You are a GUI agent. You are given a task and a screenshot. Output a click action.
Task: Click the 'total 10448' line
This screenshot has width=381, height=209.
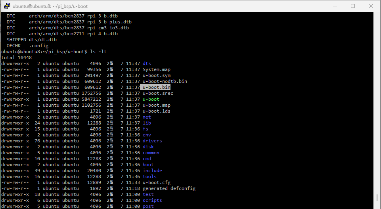[x=17, y=58]
